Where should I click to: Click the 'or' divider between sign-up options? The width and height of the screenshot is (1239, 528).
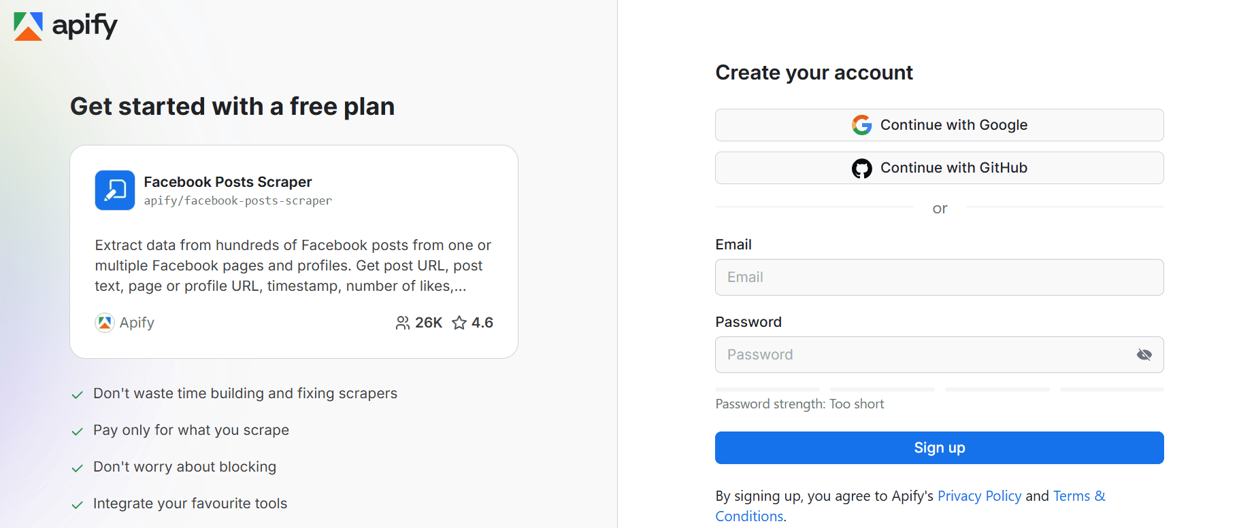pyautogui.click(x=940, y=208)
